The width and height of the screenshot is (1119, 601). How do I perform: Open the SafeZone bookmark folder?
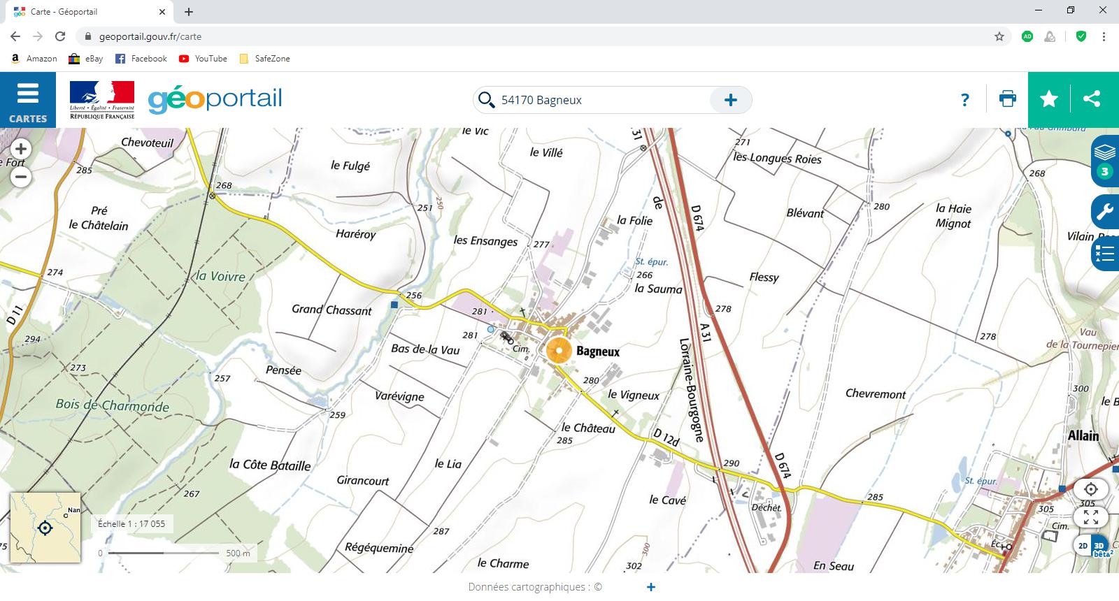tap(264, 59)
